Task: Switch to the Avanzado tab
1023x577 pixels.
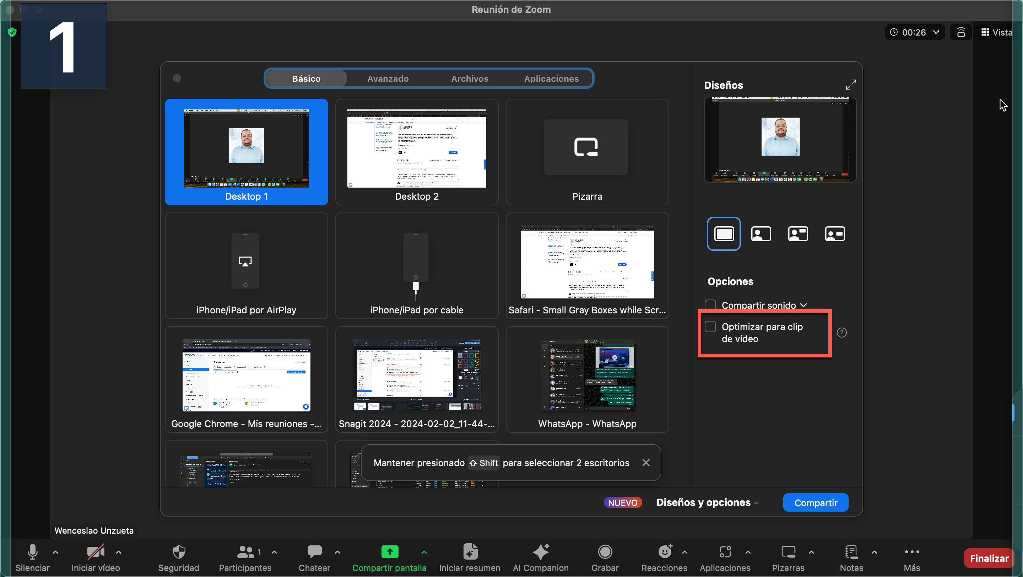Action: [x=388, y=79]
